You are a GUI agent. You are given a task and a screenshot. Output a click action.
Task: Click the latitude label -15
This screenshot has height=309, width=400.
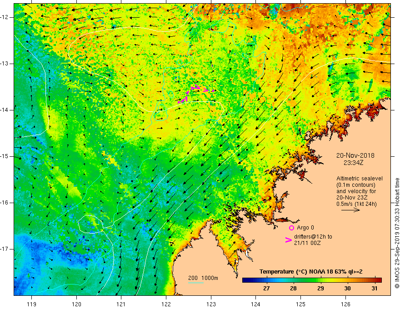coord(5,156)
